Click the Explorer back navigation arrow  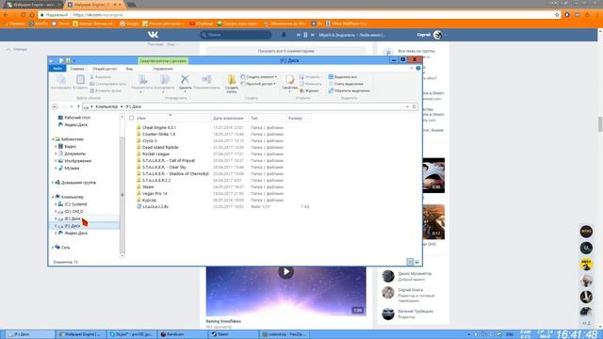coord(55,106)
